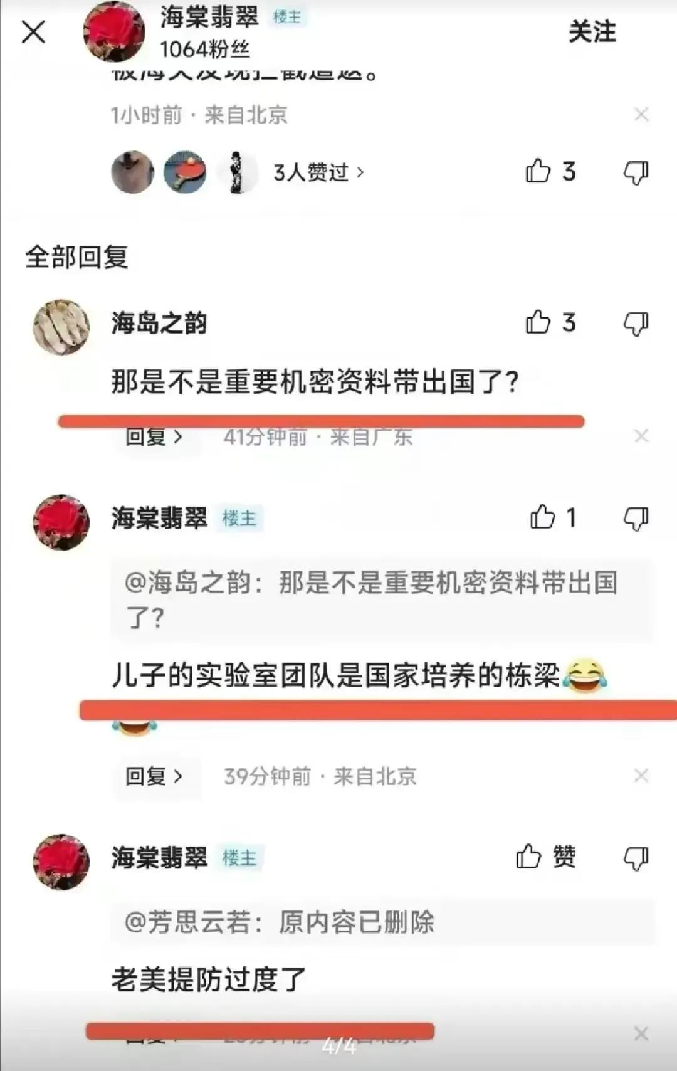677x1071 pixels.
Task: Dismiss the main post with the x near 来自北京
Action: pos(641,115)
